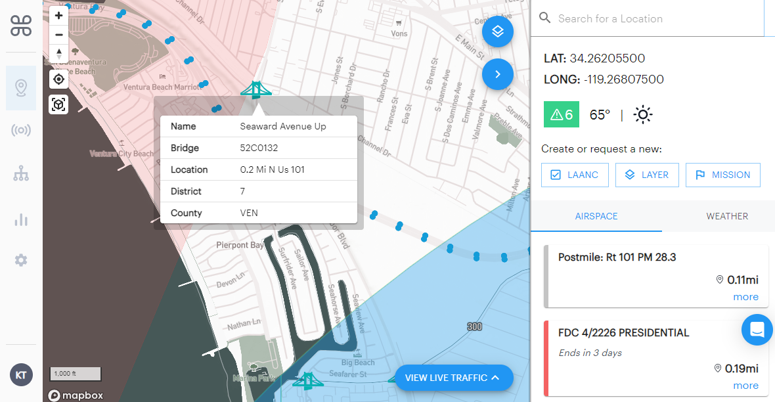Open the analytics bar chart sidebar icon
This screenshot has width=775, height=402.
21,219
